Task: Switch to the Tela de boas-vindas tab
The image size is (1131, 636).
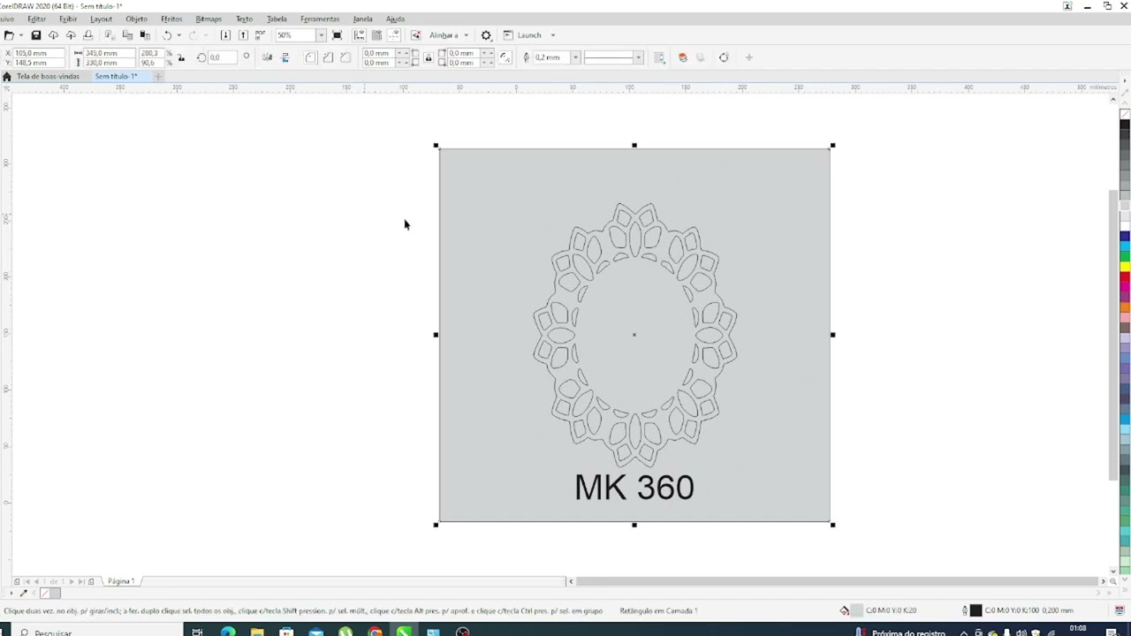Action: tap(48, 76)
